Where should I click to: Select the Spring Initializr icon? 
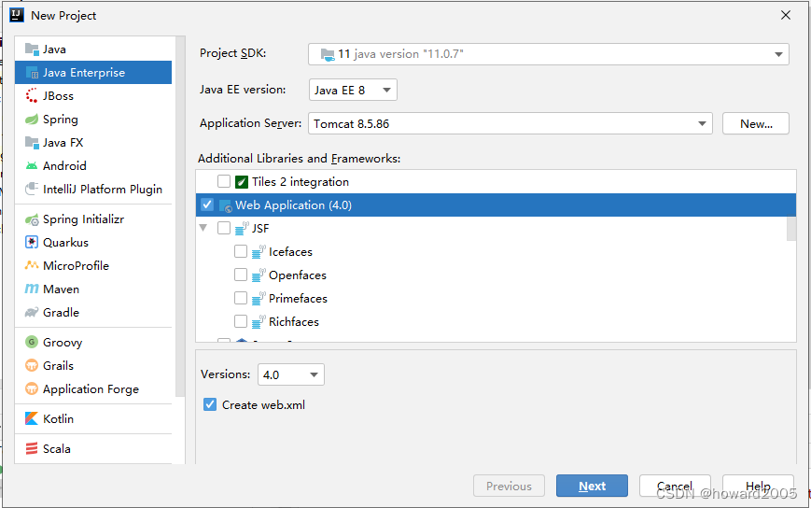[32, 219]
